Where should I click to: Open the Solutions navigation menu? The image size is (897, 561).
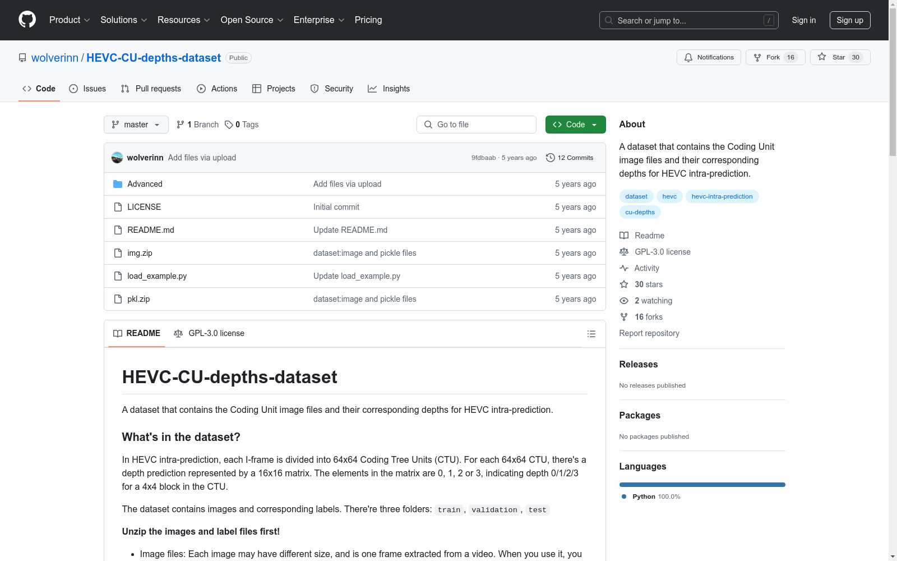(124, 20)
